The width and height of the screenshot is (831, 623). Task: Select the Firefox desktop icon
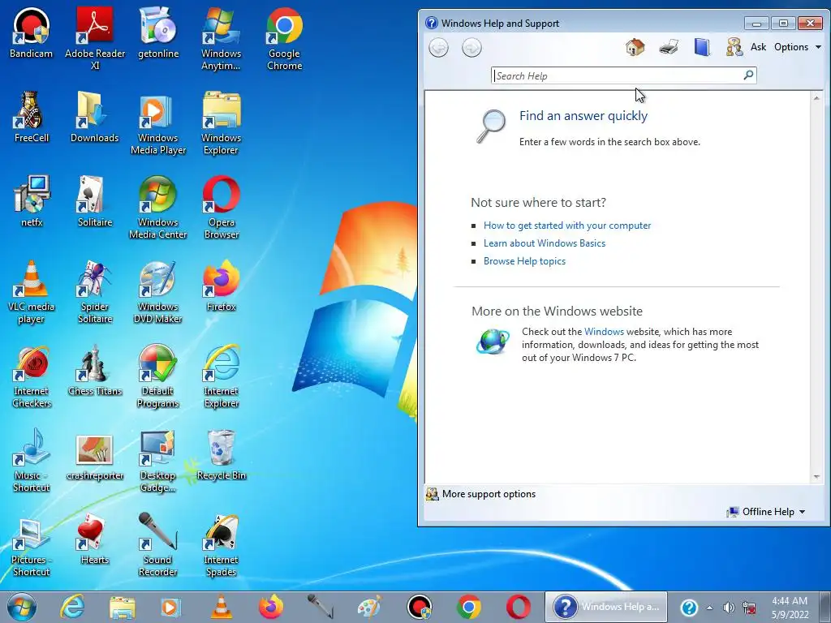(x=221, y=286)
